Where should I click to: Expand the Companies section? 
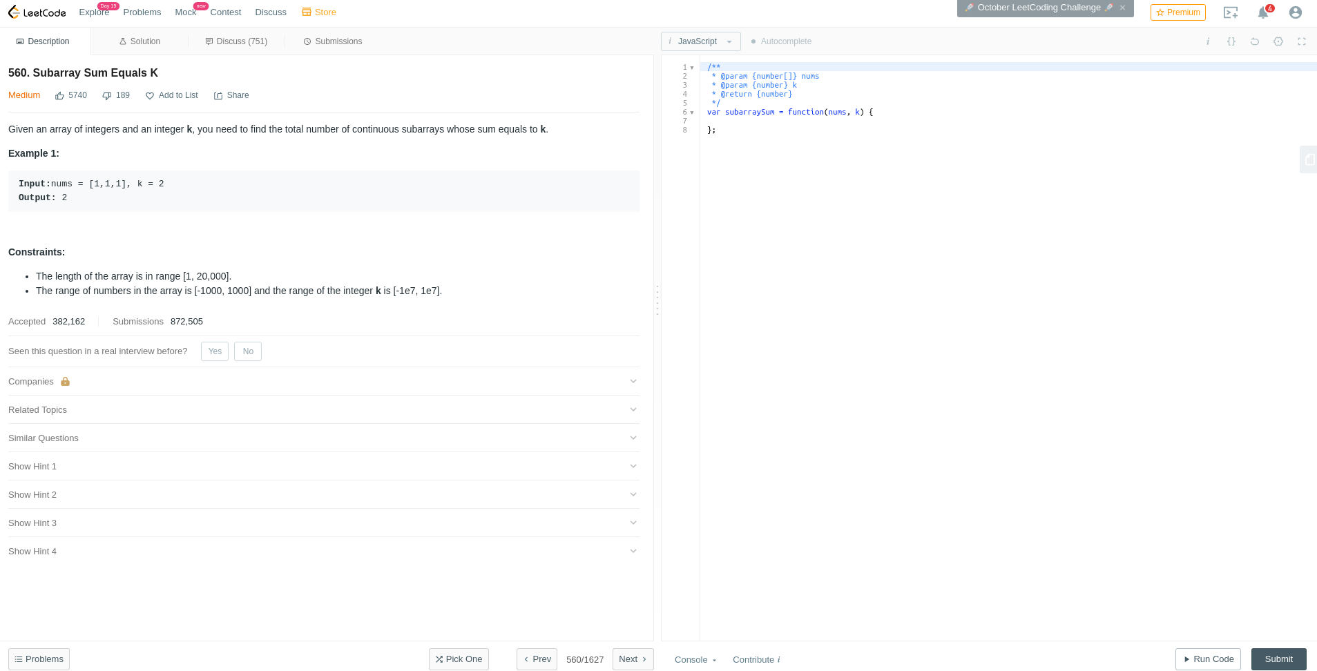[324, 382]
